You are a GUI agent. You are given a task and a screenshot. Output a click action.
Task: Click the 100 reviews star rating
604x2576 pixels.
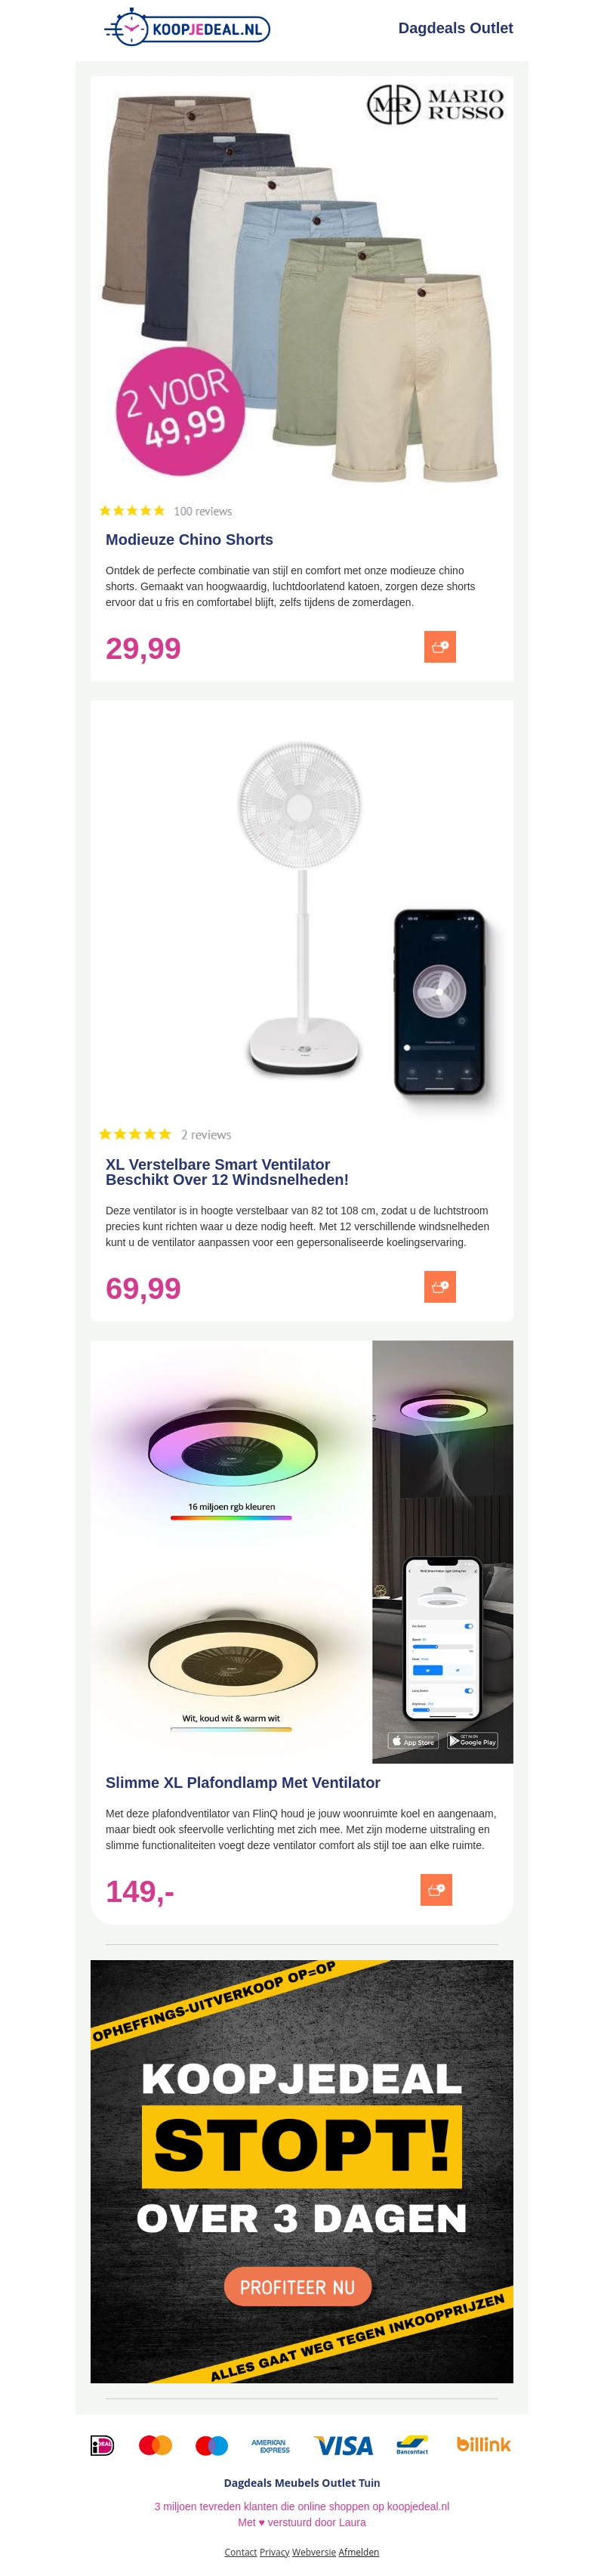click(166, 511)
